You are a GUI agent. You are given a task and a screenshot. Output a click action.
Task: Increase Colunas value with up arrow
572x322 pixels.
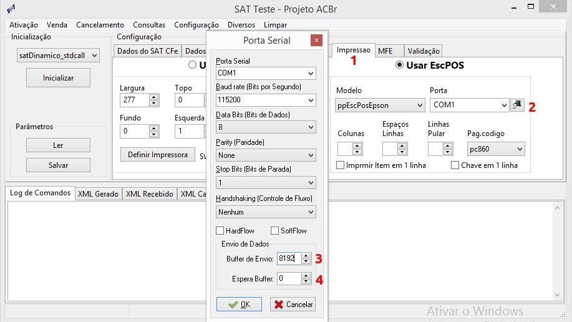pos(357,145)
